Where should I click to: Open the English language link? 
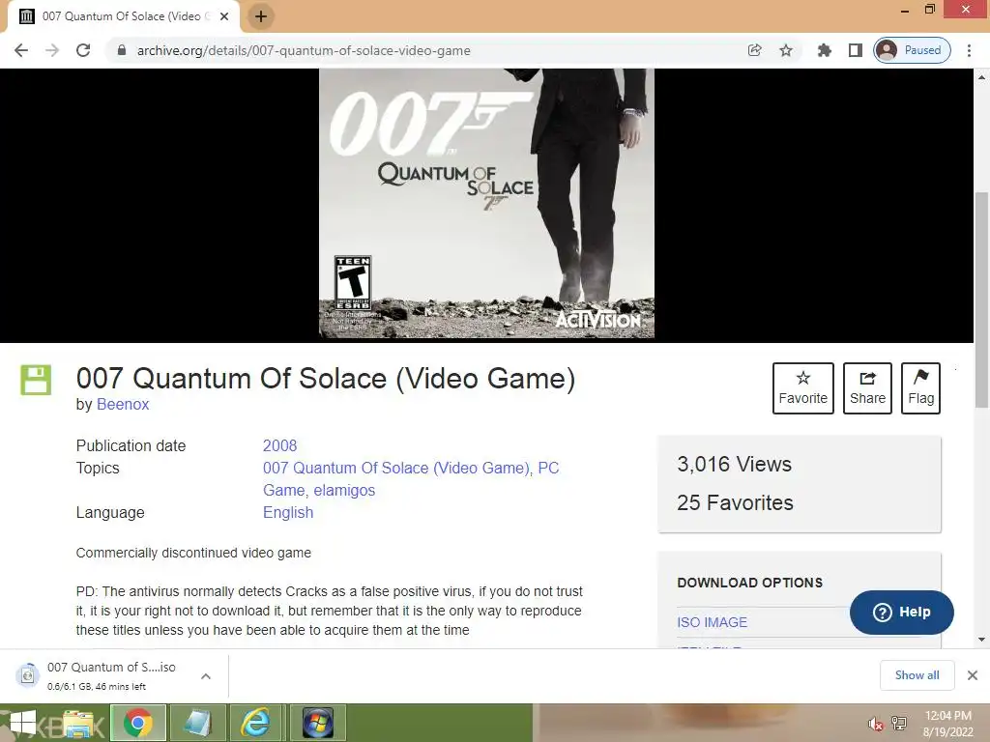pos(288,512)
